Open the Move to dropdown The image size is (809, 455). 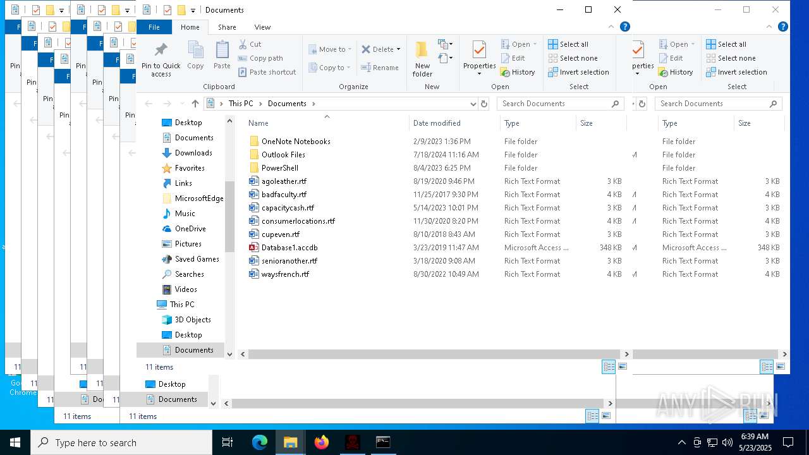coord(331,49)
